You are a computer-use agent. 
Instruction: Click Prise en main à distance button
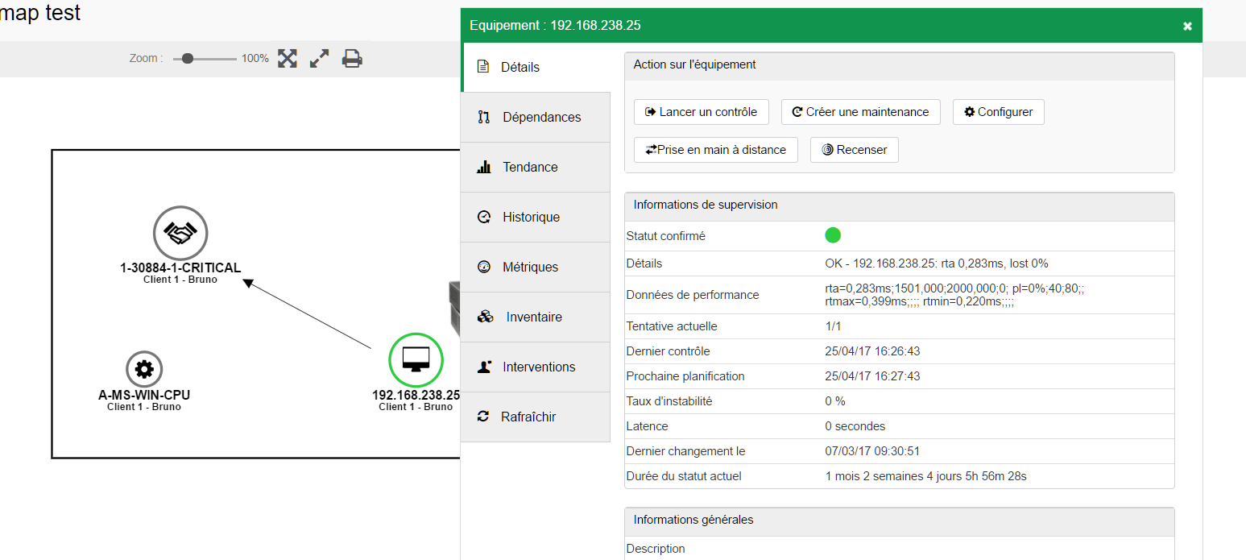(716, 150)
